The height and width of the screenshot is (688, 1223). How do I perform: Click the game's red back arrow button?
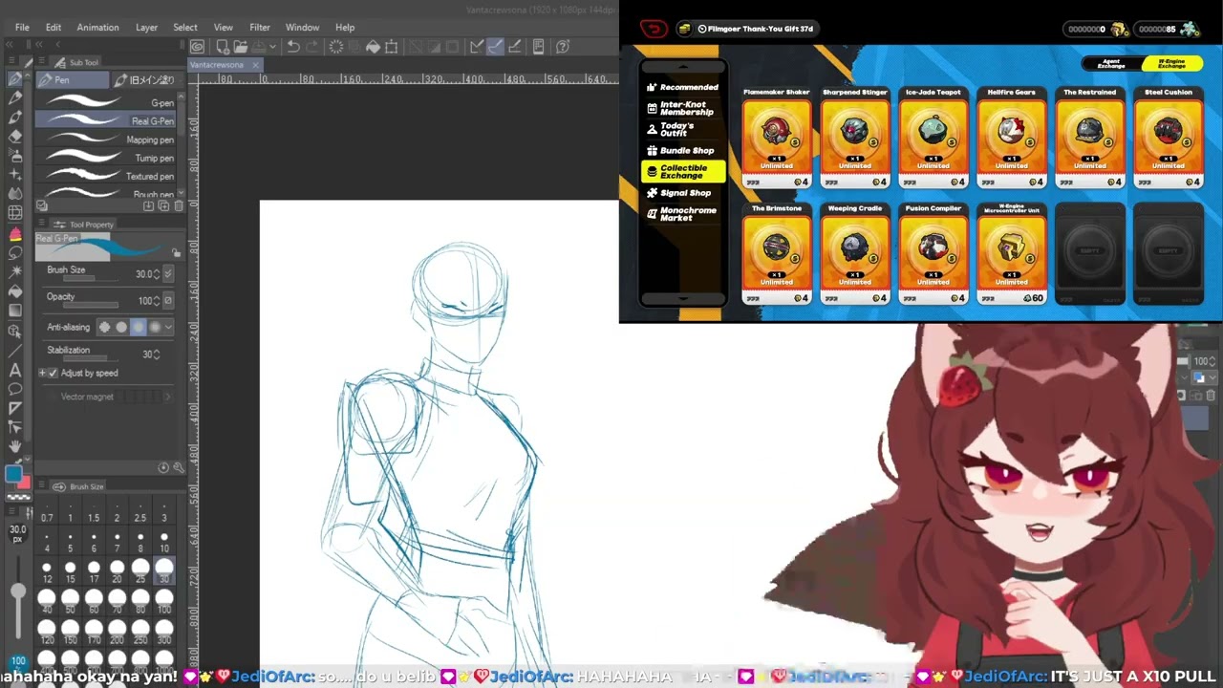click(x=654, y=29)
